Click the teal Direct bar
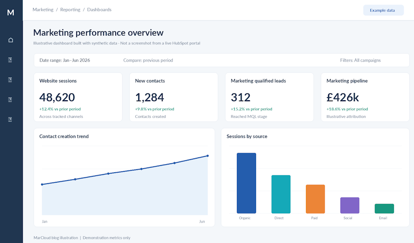The width and height of the screenshot is (414, 243). (x=281, y=194)
